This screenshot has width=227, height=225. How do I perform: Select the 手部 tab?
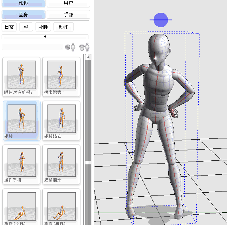[x=68, y=14]
